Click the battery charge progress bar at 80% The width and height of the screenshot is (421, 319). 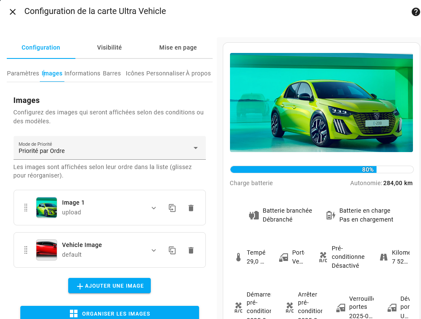(321, 169)
